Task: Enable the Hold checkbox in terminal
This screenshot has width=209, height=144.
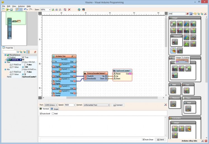Action: [x=53, y=114]
